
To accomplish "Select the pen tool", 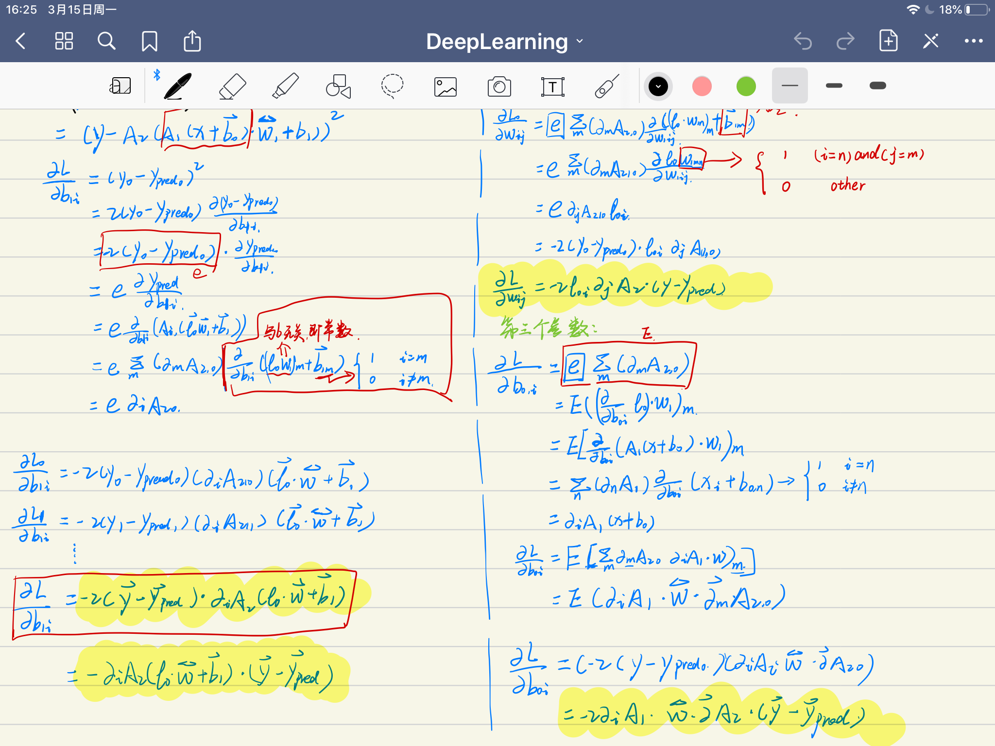I will click(x=178, y=86).
